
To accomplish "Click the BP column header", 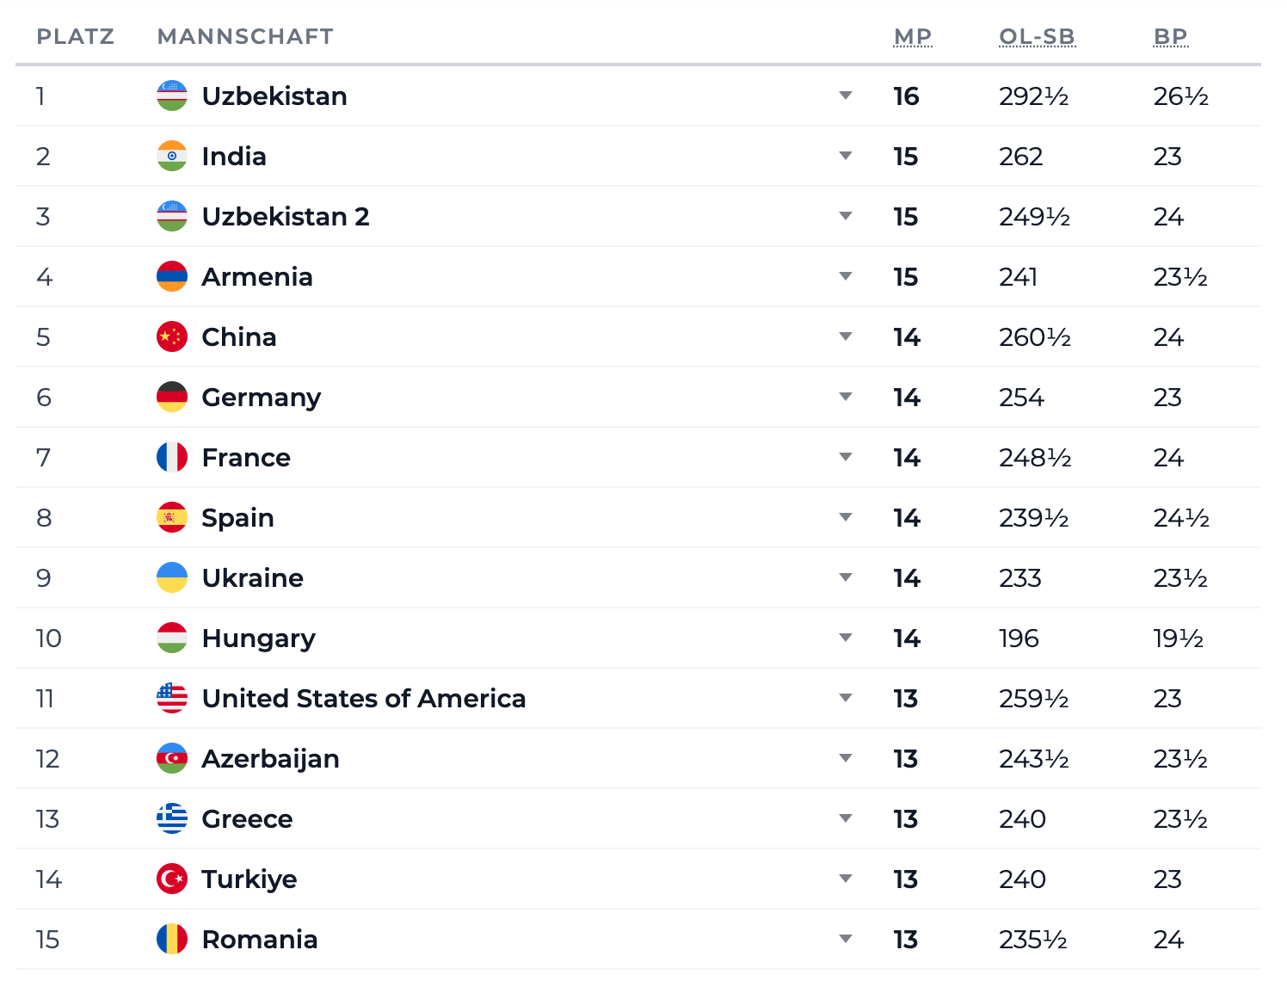I will 1171,36.
